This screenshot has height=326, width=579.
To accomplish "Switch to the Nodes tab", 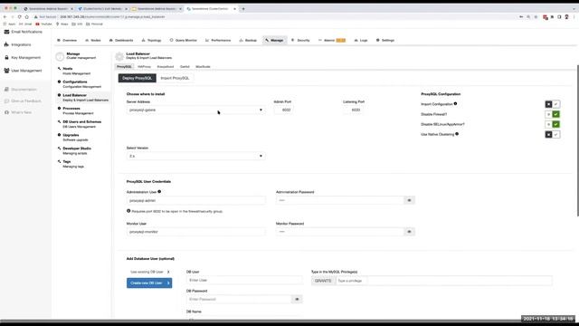I will click(93, 40).
